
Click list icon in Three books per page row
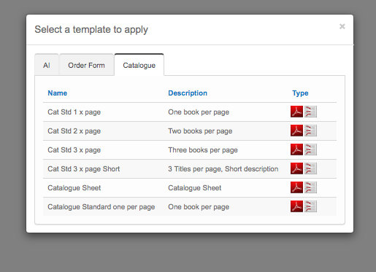(x=310, y=149)
